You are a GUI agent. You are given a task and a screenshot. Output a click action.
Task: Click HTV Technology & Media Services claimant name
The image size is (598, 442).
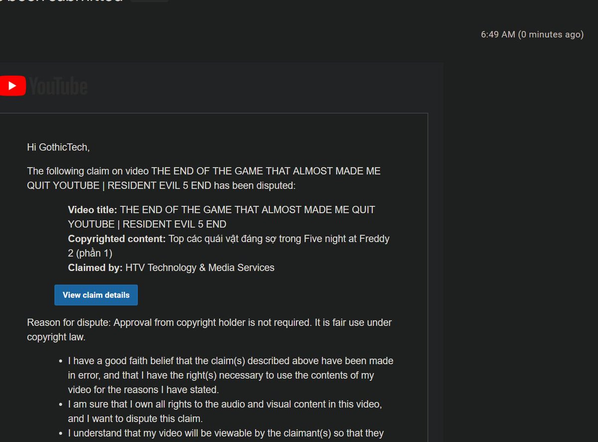click(200, 268)
